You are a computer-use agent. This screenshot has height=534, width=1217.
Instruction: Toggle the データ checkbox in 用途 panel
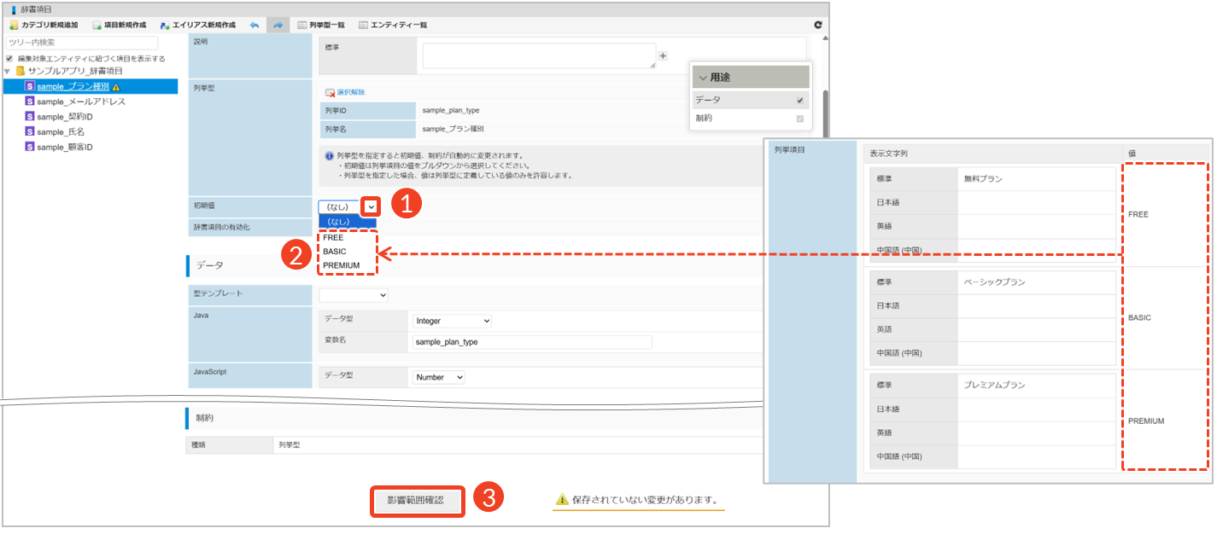(x=799, y=100)
